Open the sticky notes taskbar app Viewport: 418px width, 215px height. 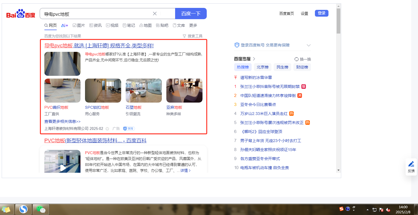click(6, 209)
